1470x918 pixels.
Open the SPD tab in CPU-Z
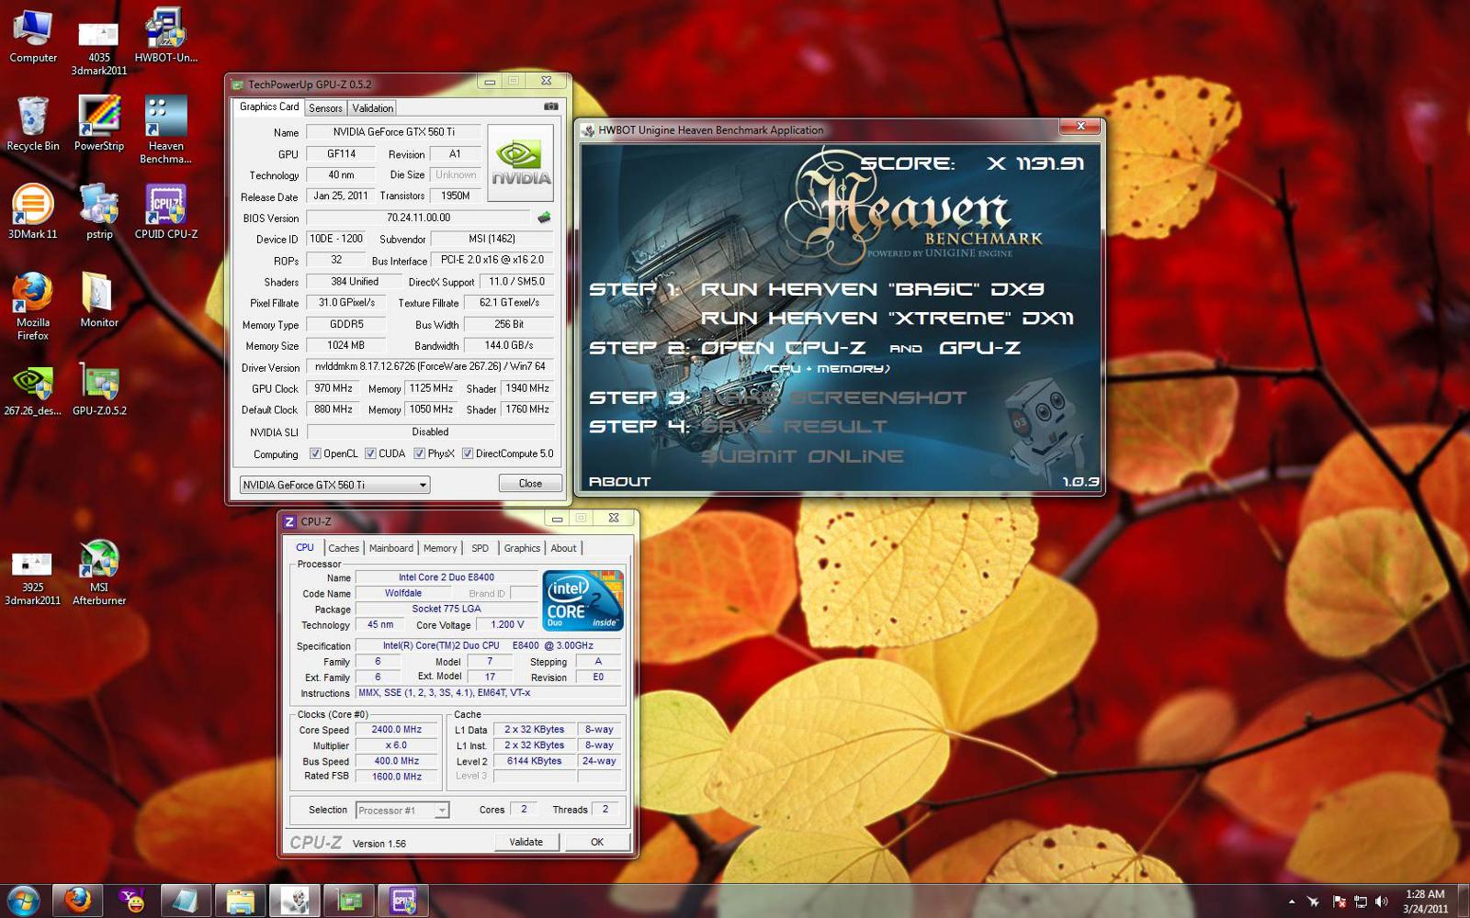tap(480, 548)
